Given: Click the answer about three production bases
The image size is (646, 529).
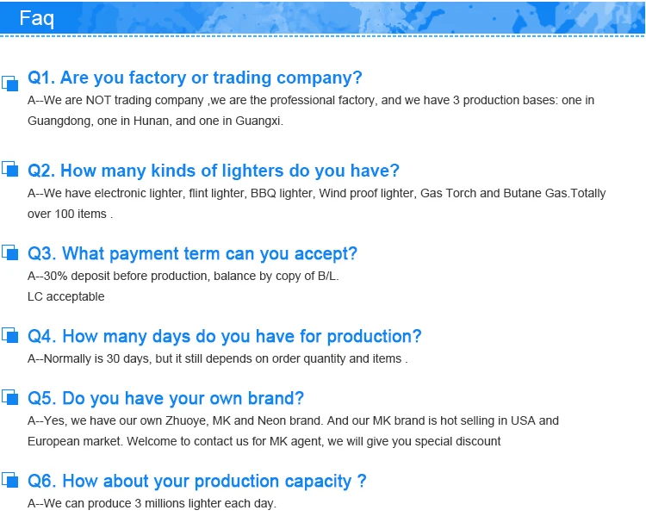Looking at the screenshot, I should click(310, 110).
